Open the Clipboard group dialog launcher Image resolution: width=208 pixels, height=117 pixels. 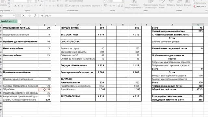(x=12, y=10)
